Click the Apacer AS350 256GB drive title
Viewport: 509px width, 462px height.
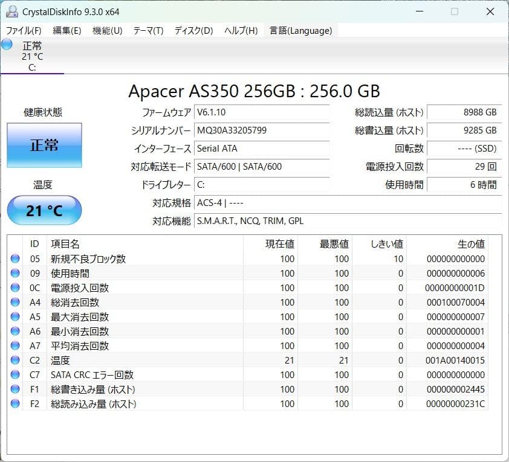tap(254, 91)
